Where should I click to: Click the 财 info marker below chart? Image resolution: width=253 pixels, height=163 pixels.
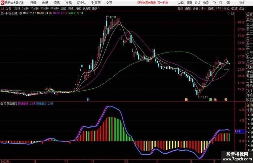click(x=88, y=100)
